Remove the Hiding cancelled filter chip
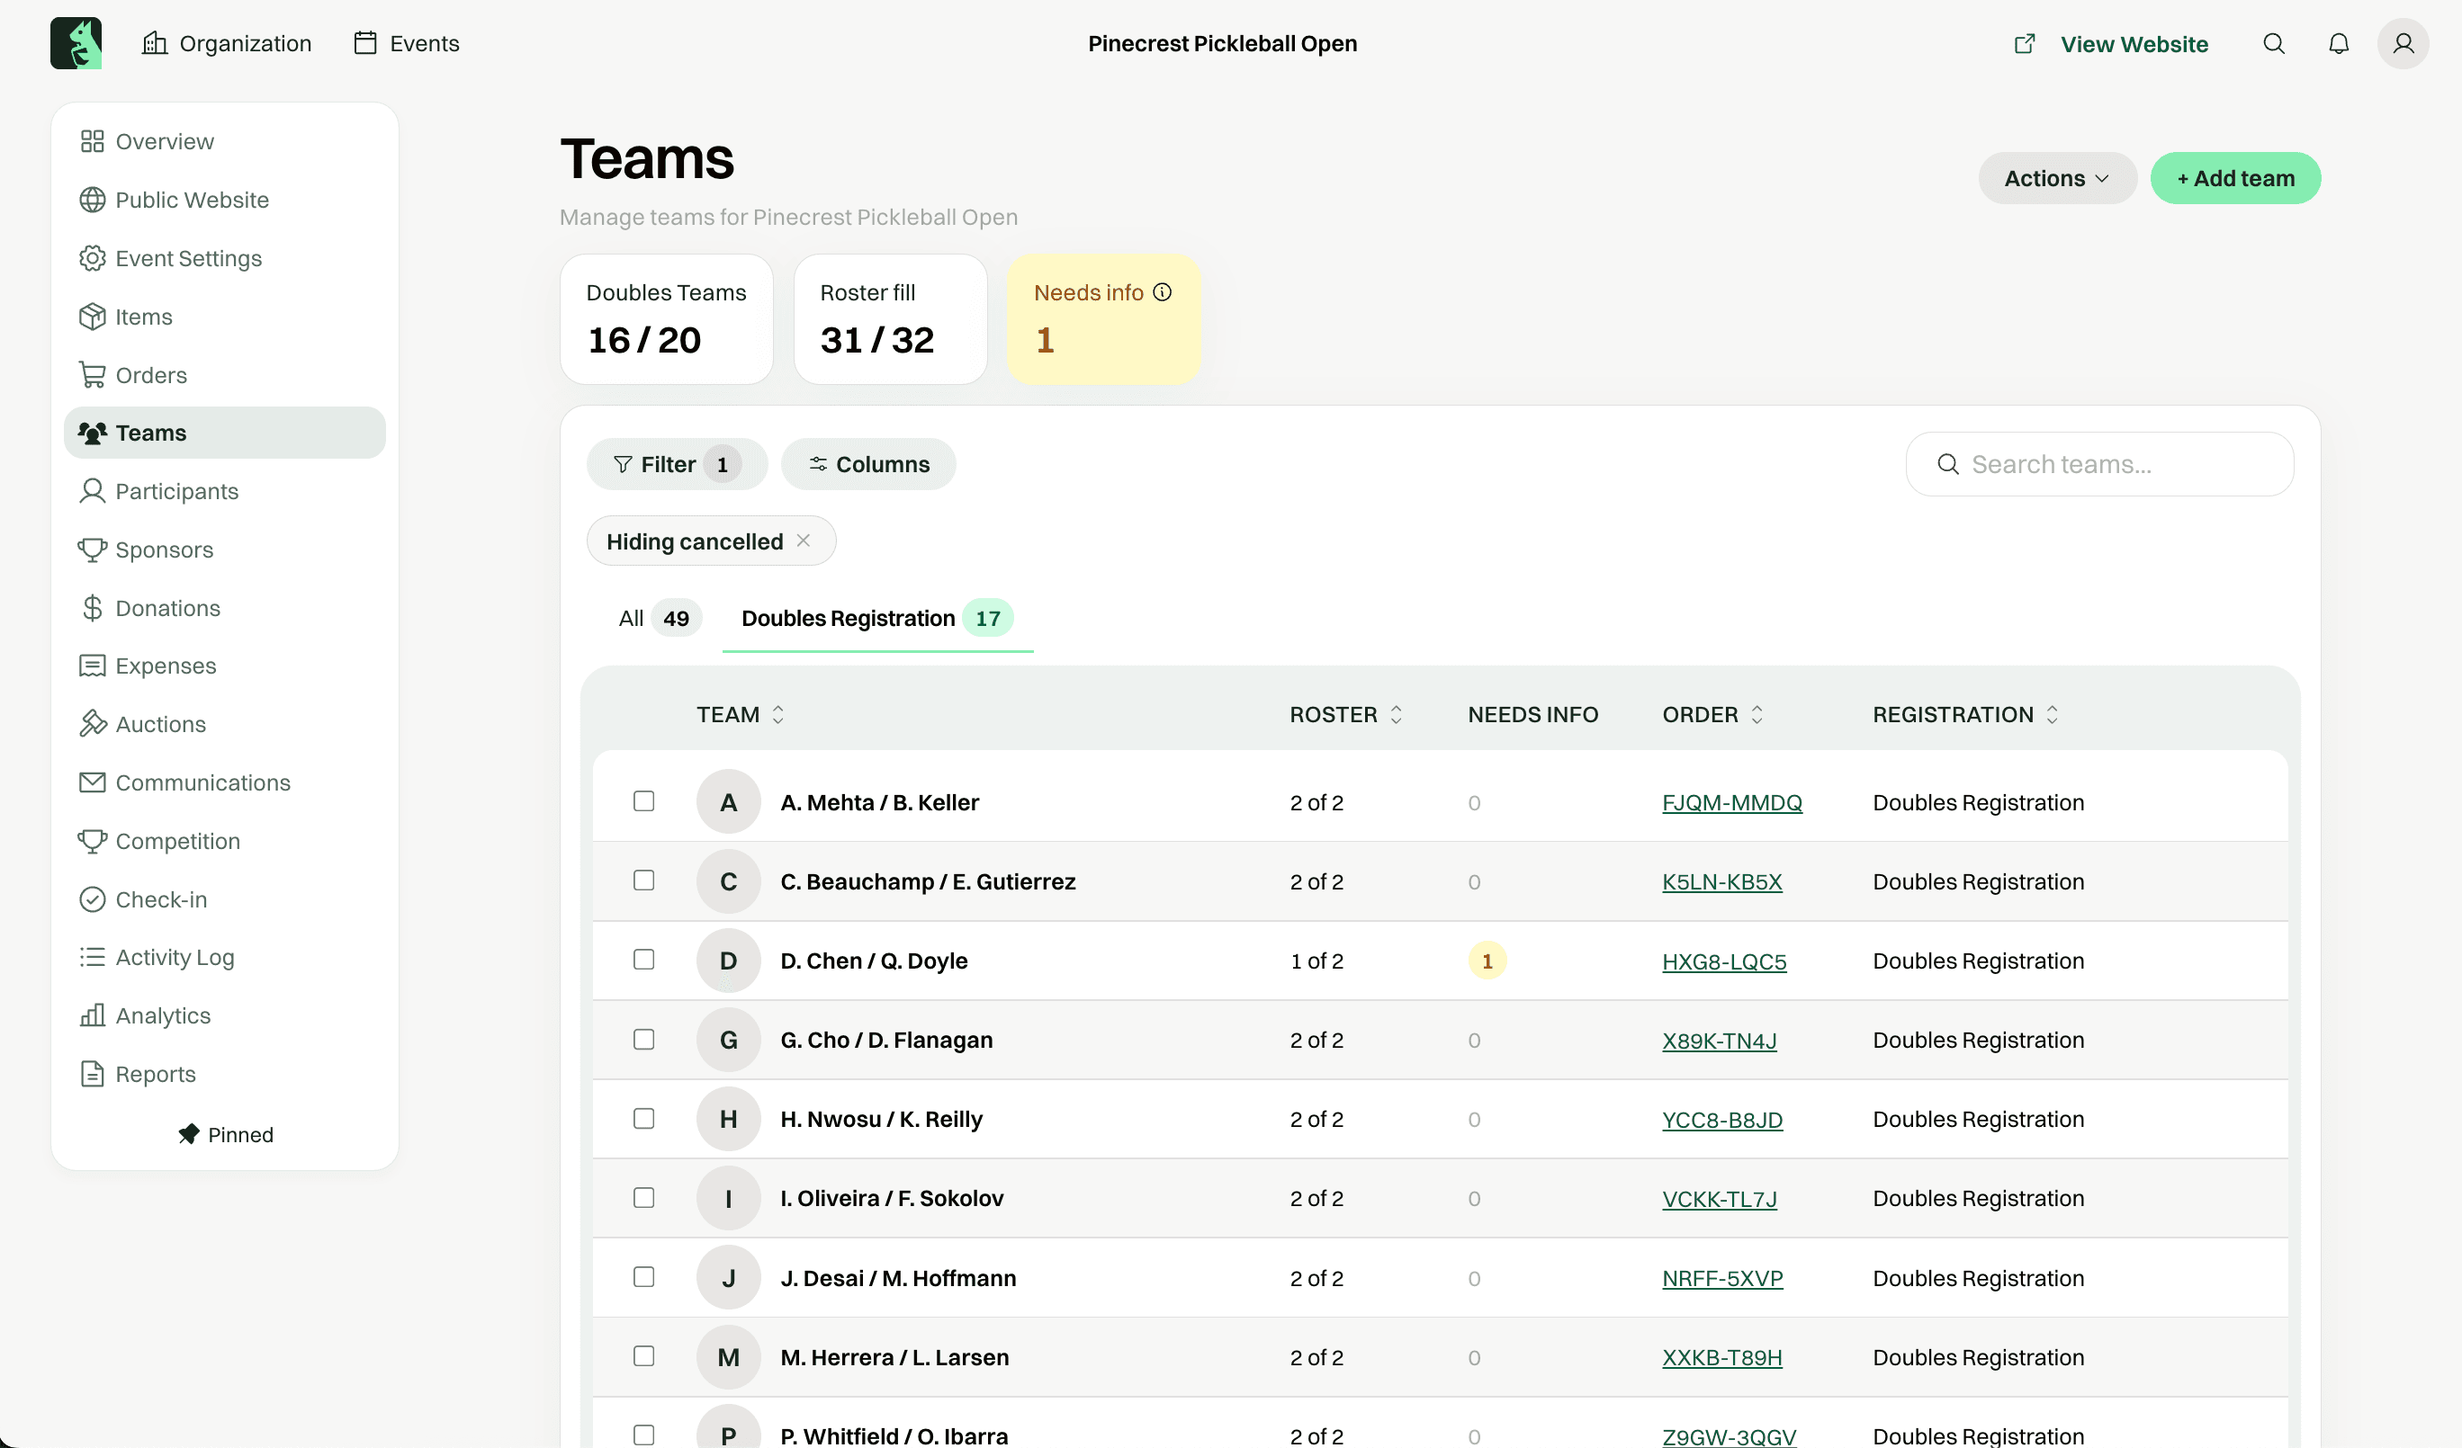This screenshot has height=1448, width=2462. (x=803, y=540)
